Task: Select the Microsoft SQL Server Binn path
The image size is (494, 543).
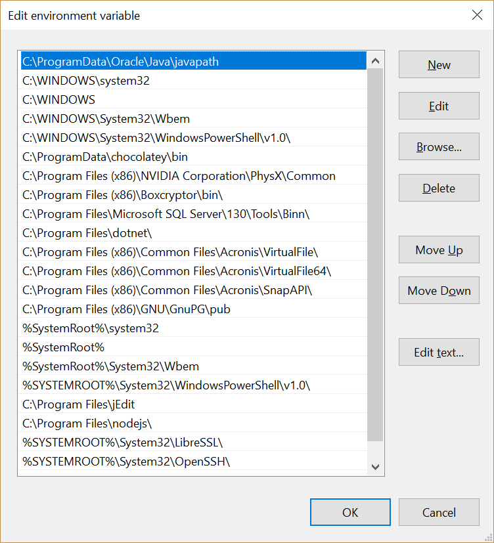Action: click(166, 214)
